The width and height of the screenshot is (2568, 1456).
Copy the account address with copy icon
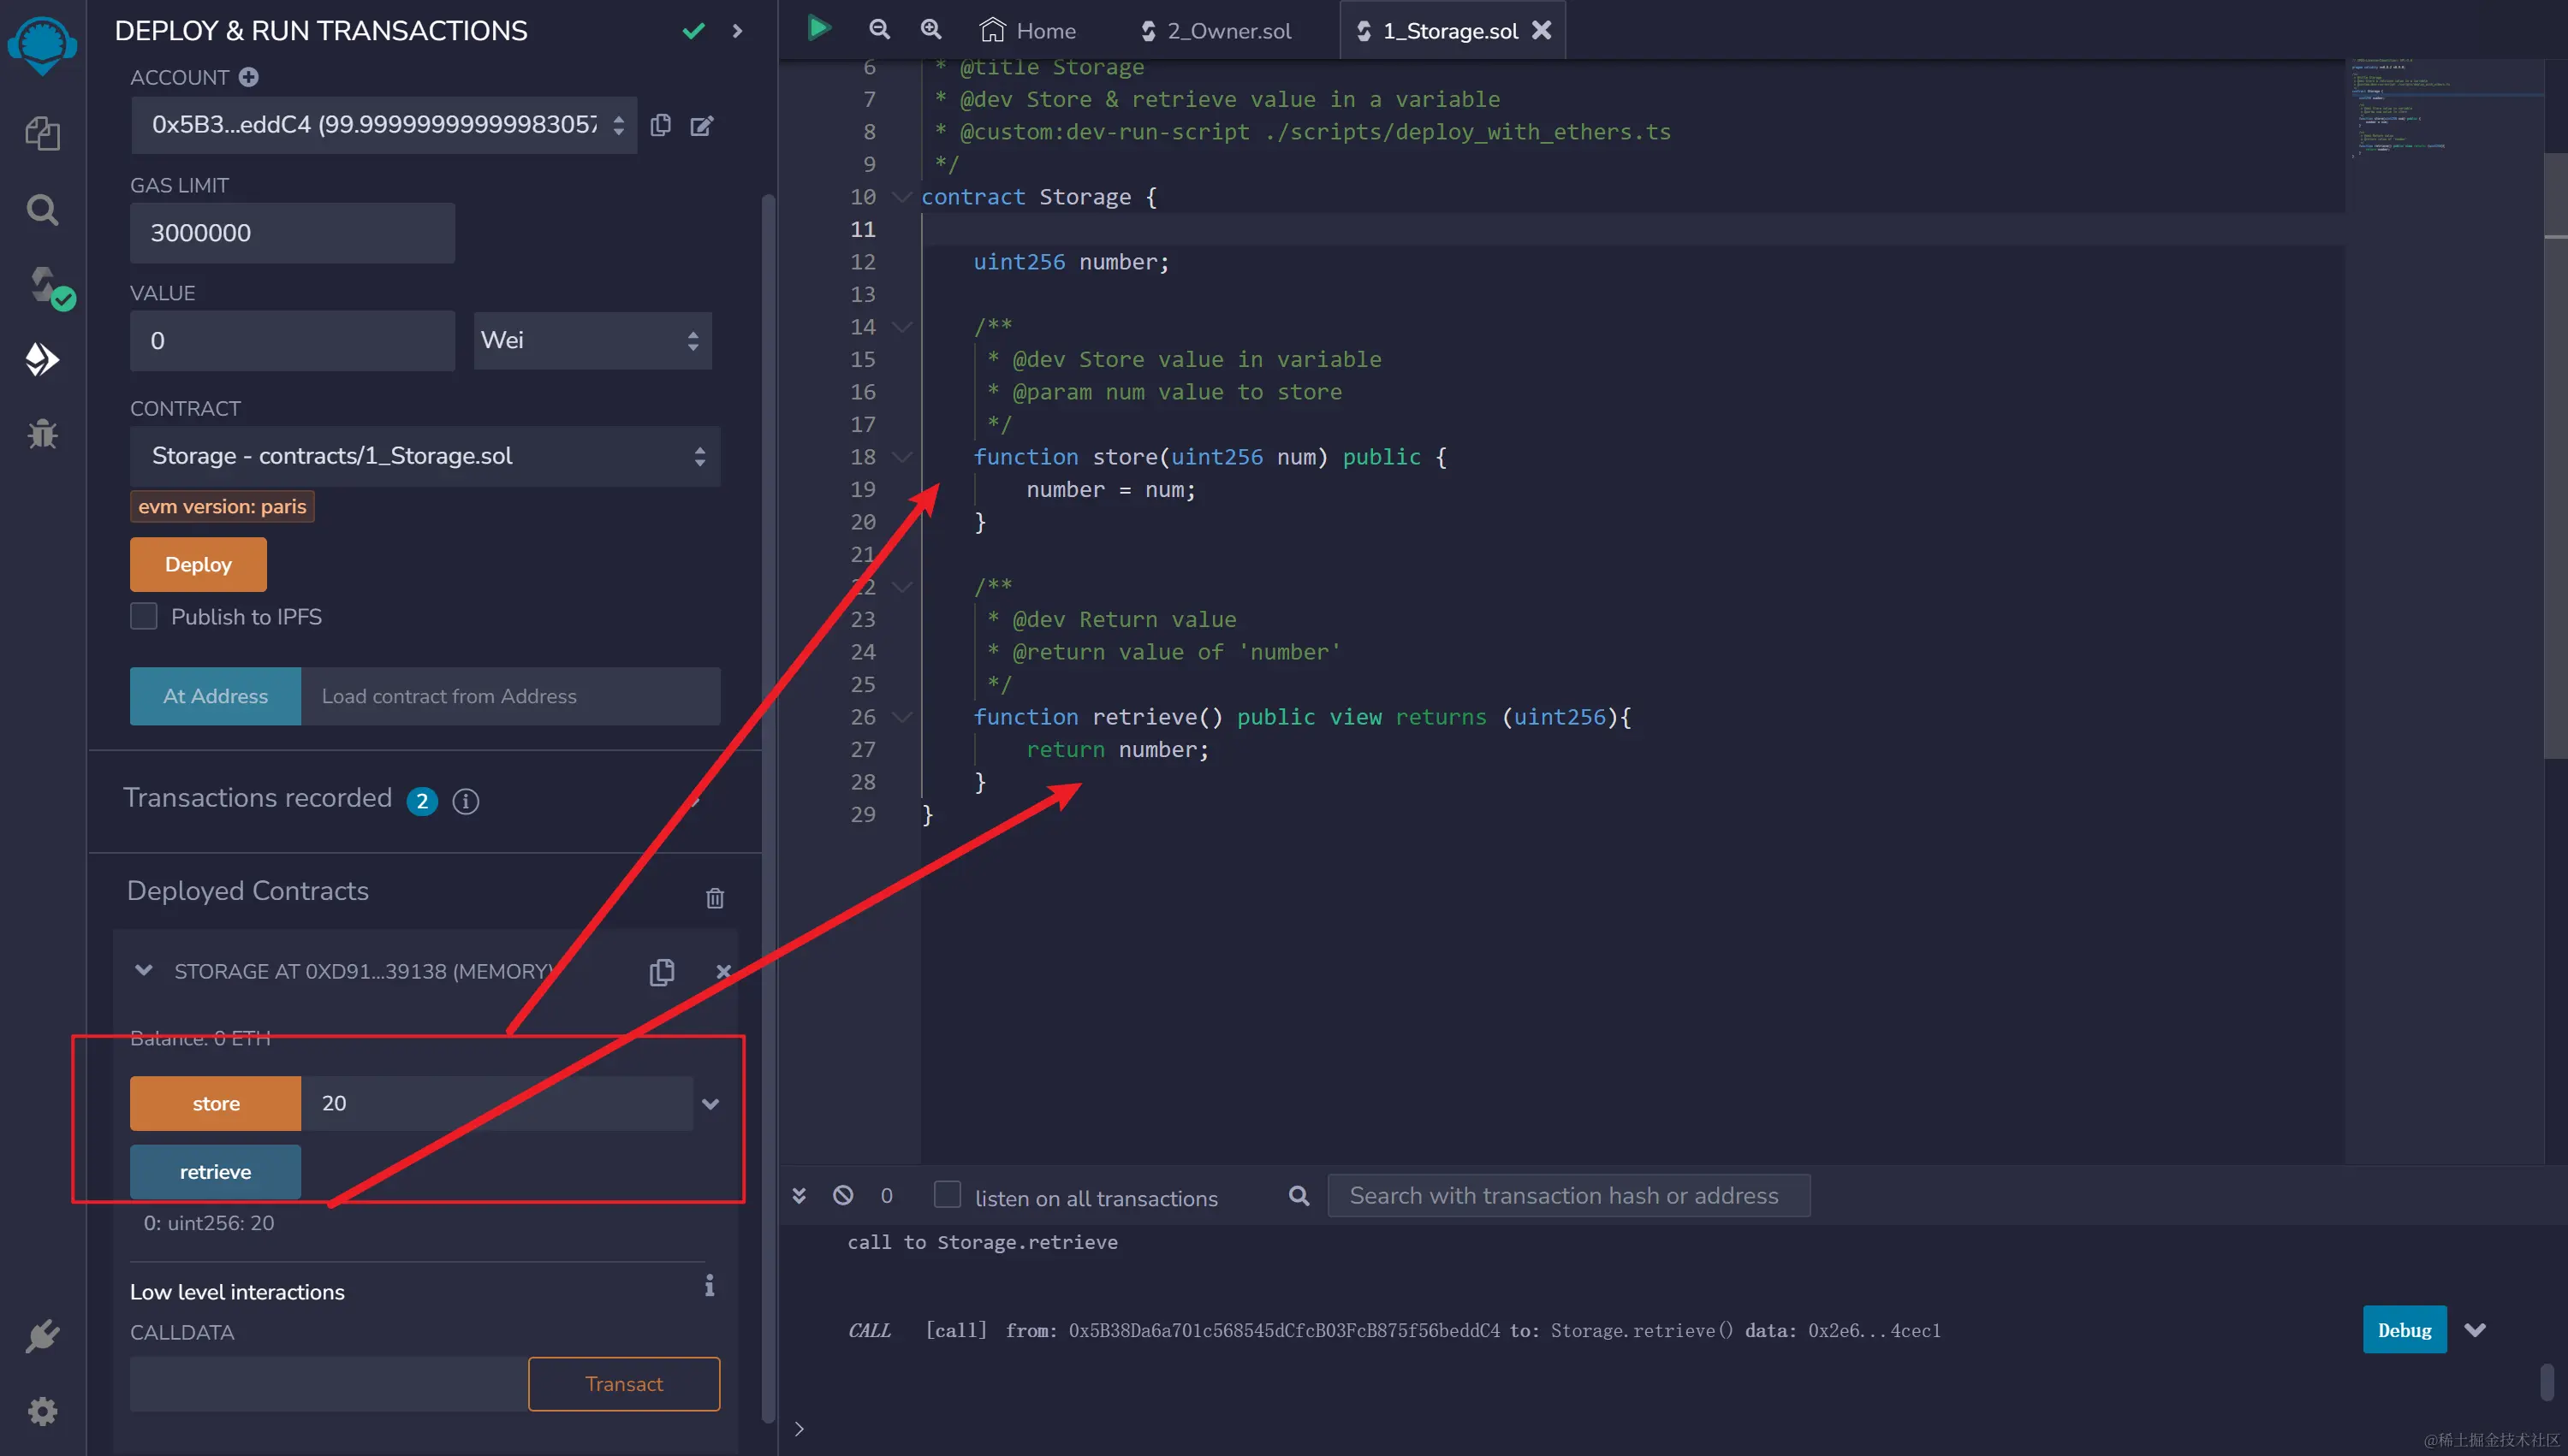[x=660, y=125]
